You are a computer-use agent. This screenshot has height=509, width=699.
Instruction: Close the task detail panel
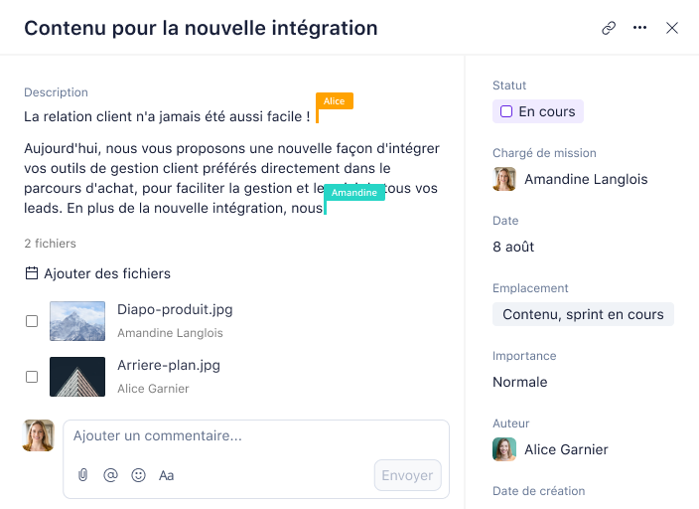(x=672, y=28)
